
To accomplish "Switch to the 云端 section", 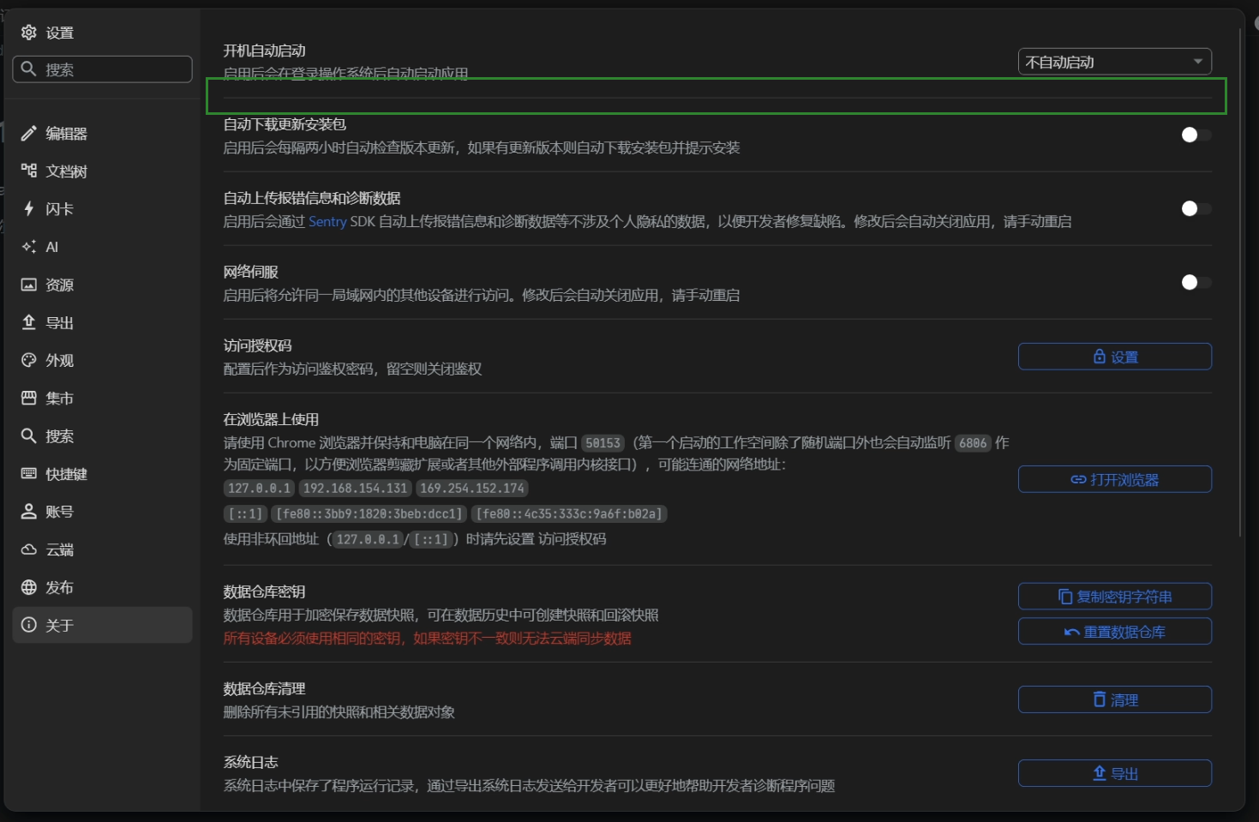I will pyautogui.click(x=103, y=549).
